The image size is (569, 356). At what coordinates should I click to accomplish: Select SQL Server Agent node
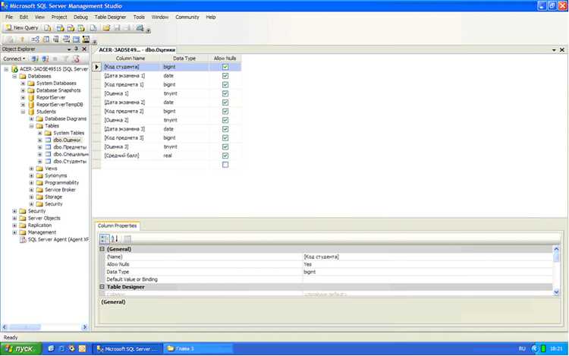pos(58,240)
